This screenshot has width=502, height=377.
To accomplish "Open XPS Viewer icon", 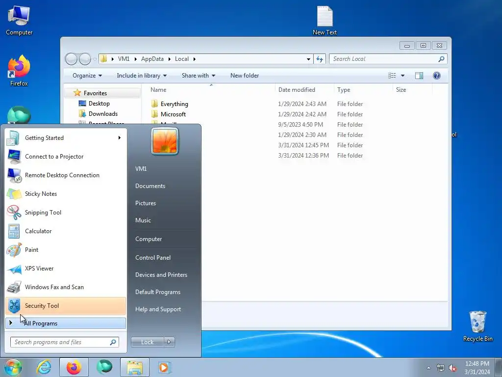I will coord(14,269).
